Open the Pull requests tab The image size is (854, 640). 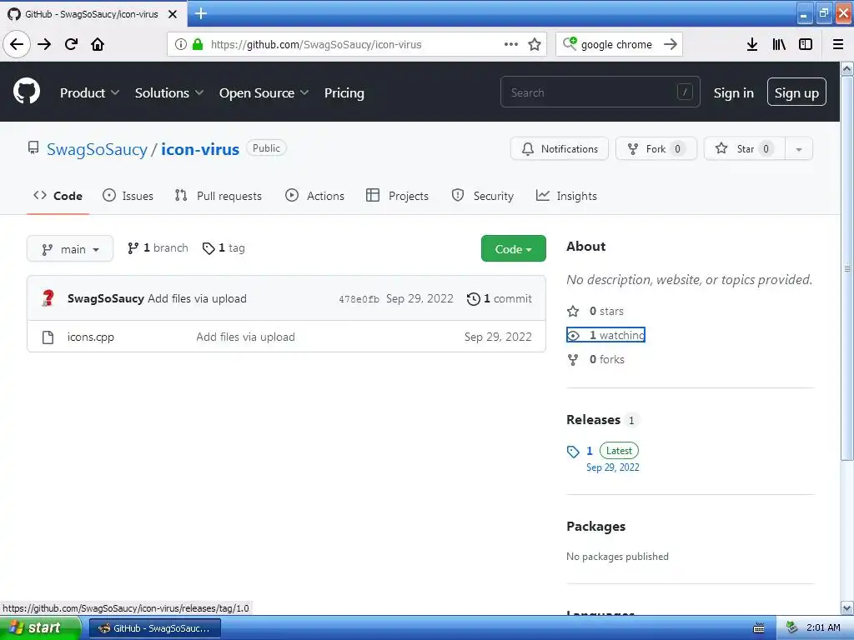tap(219, 196)
